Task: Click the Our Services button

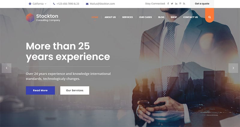Action: (x=75, y=90)
